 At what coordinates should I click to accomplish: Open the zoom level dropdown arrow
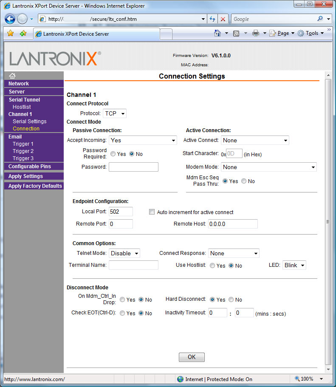click(x=321, y=379)
